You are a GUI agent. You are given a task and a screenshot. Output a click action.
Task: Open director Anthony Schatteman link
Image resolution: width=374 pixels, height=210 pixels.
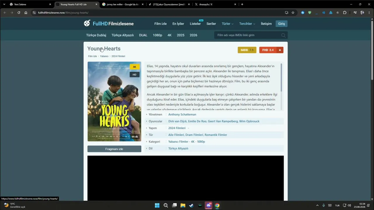(182, 115)
